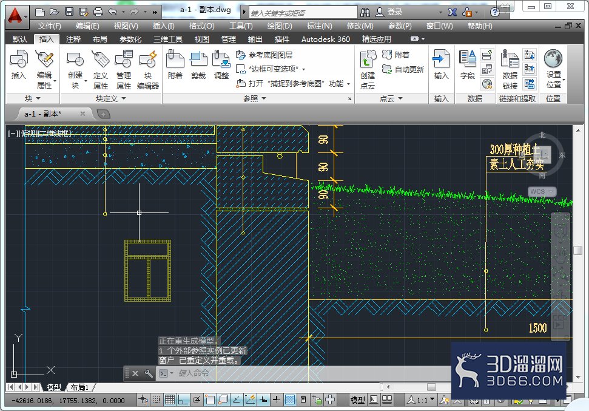
Task: Click the 管理属性 Manage Attributes tool
Action: point(124,70)
